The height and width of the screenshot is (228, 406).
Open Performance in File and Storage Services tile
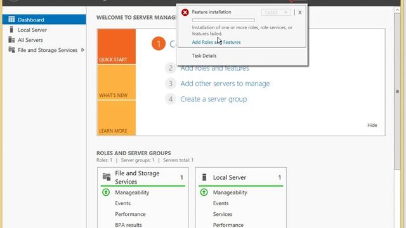(x=130, y=214)
